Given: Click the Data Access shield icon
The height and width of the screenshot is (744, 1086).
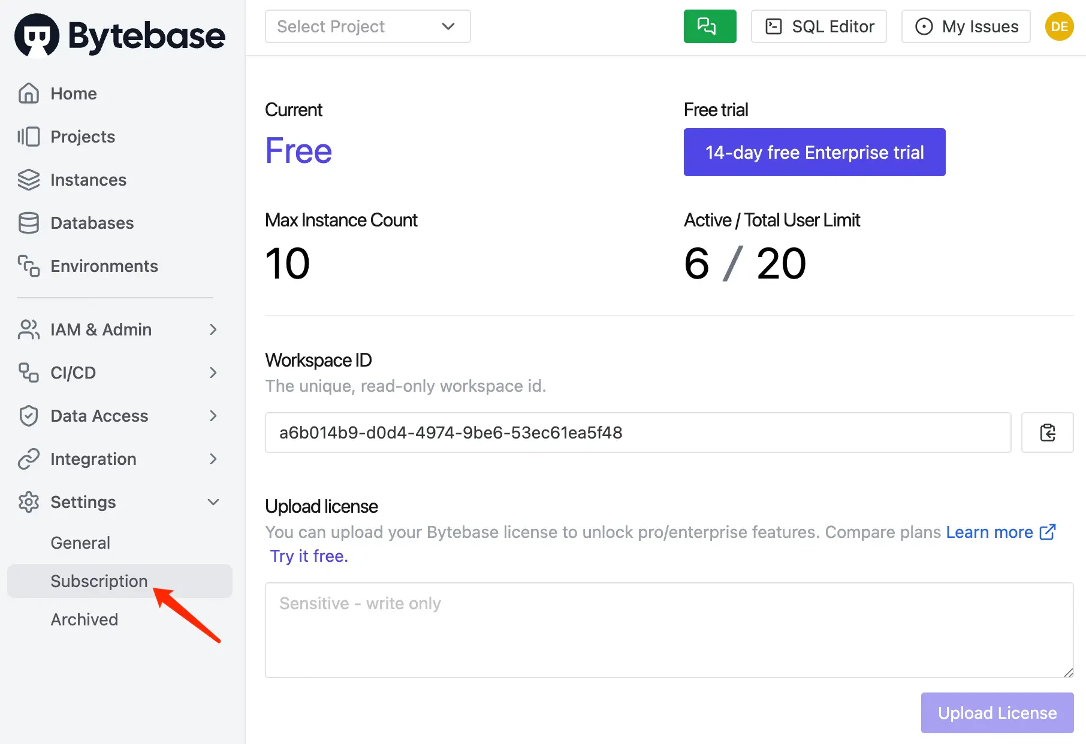Looking at the screenshot, I should tap(29, 416).
